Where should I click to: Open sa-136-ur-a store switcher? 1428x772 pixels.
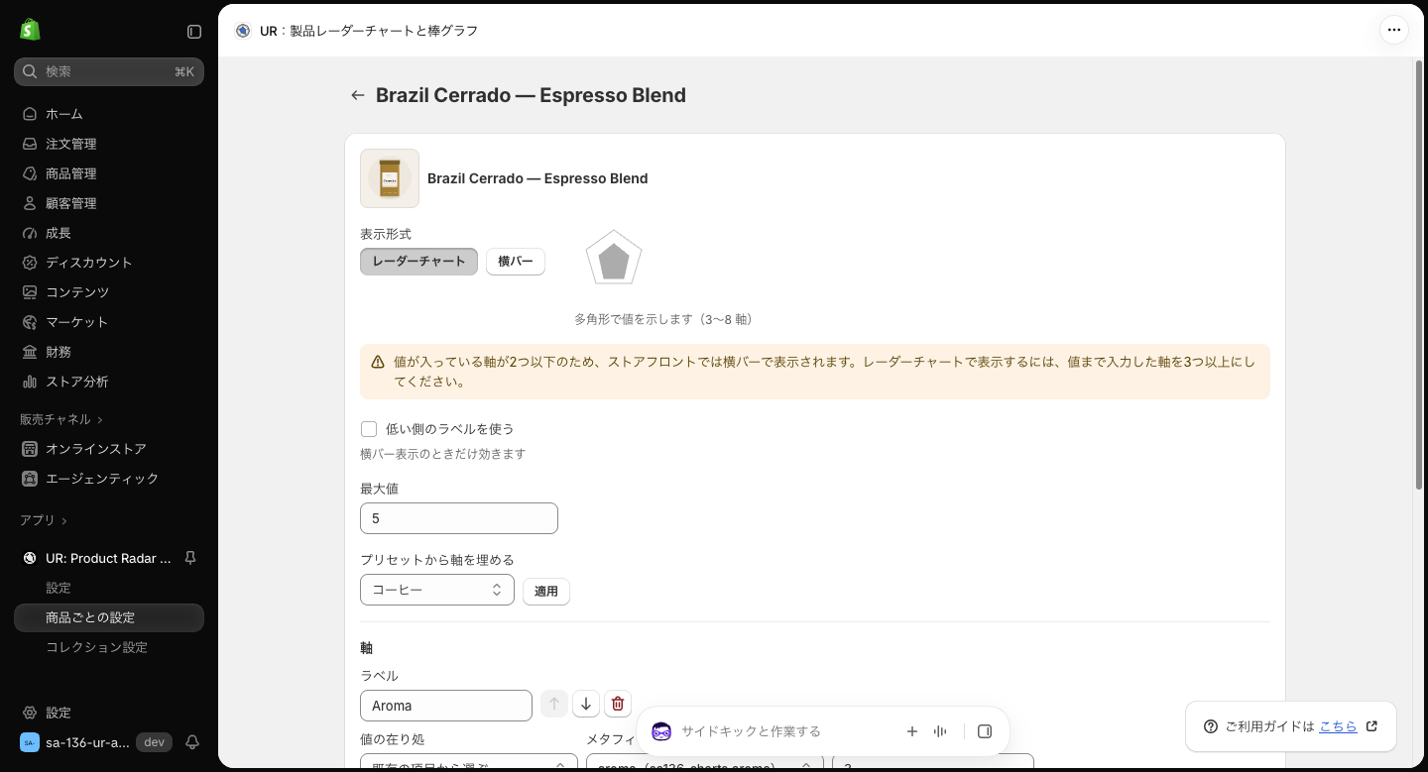(x=96, y=742)
